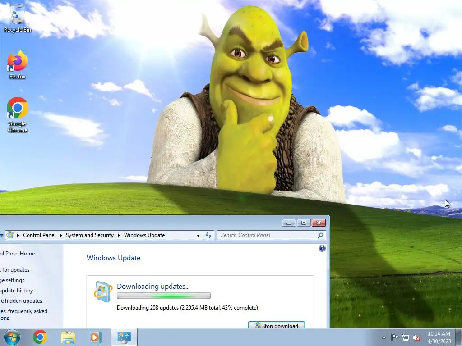Screen dimensions: 462x346
Task: Open the Action Center flag icon
Action: (394, 337)
